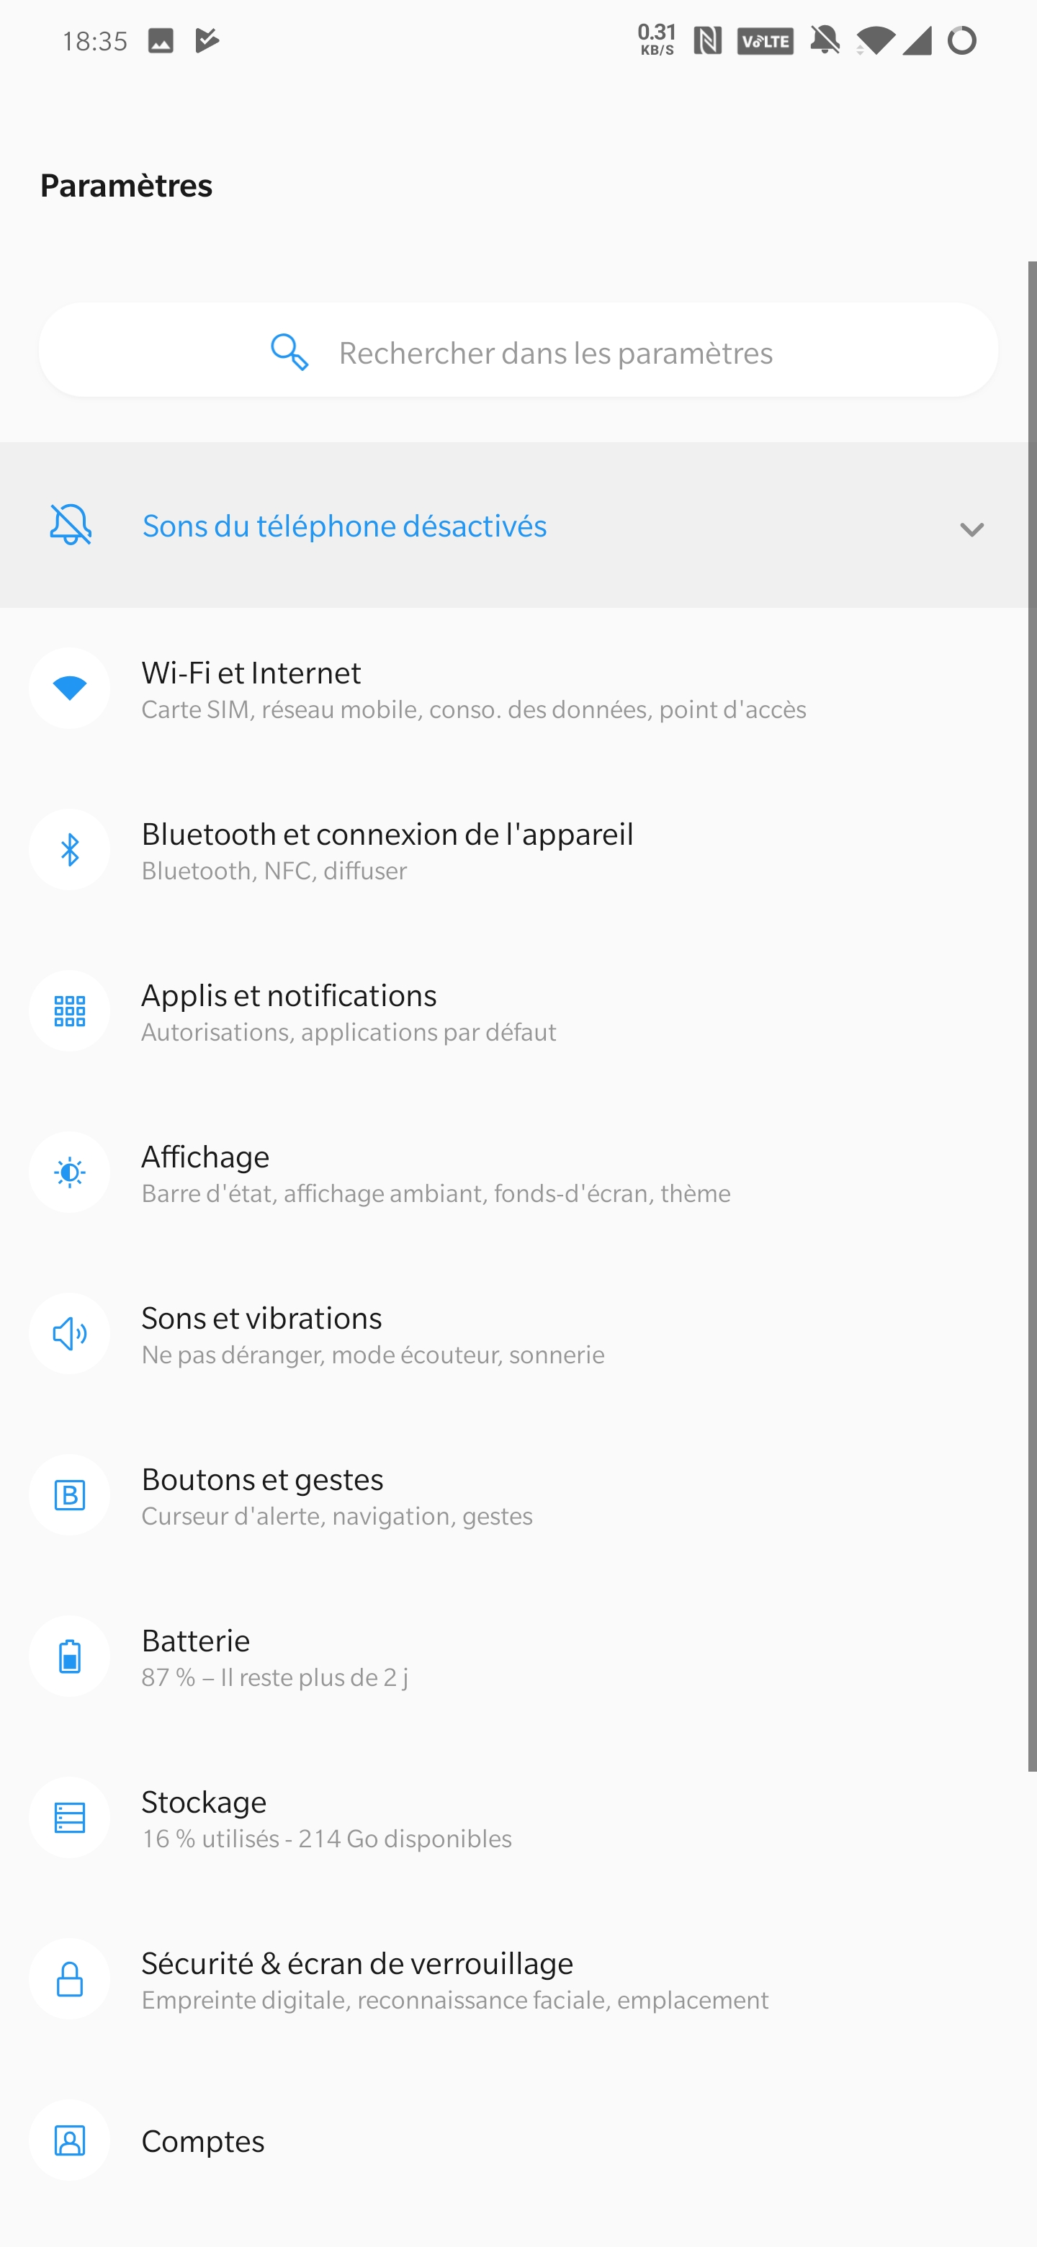Open Stockage 16 % utilisés entry
The image size is (1037, 2247).
tap(518, 1818)
